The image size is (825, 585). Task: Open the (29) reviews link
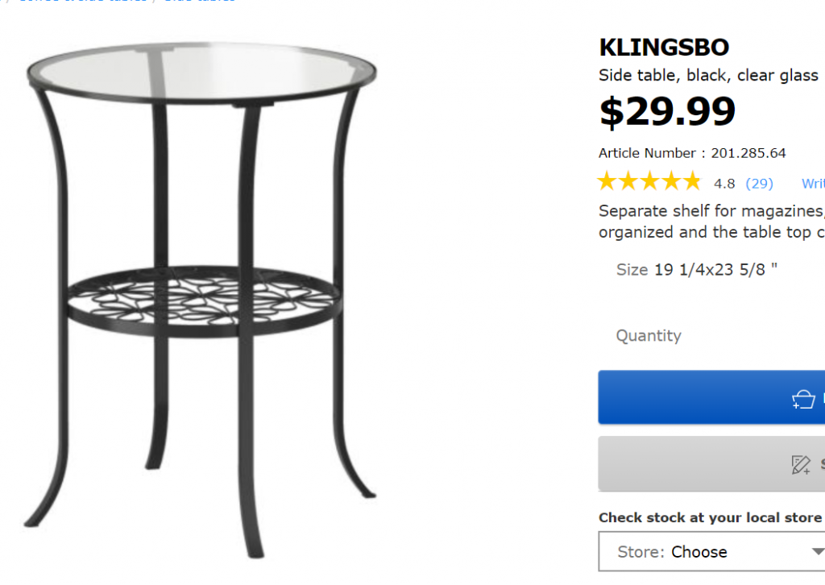[759, 184]
